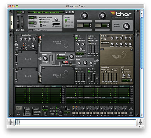
Task: Click the Shaper to Filter 2 routing button
Action: point(64,62)
